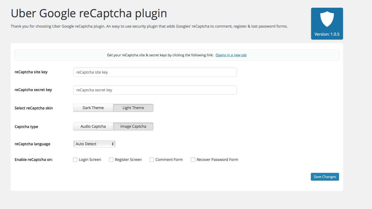Click the 'Select reCaptcha skin' label
The height and width of the screenshot is (209, 372).
pyautogui.click(x=34, y=108)
